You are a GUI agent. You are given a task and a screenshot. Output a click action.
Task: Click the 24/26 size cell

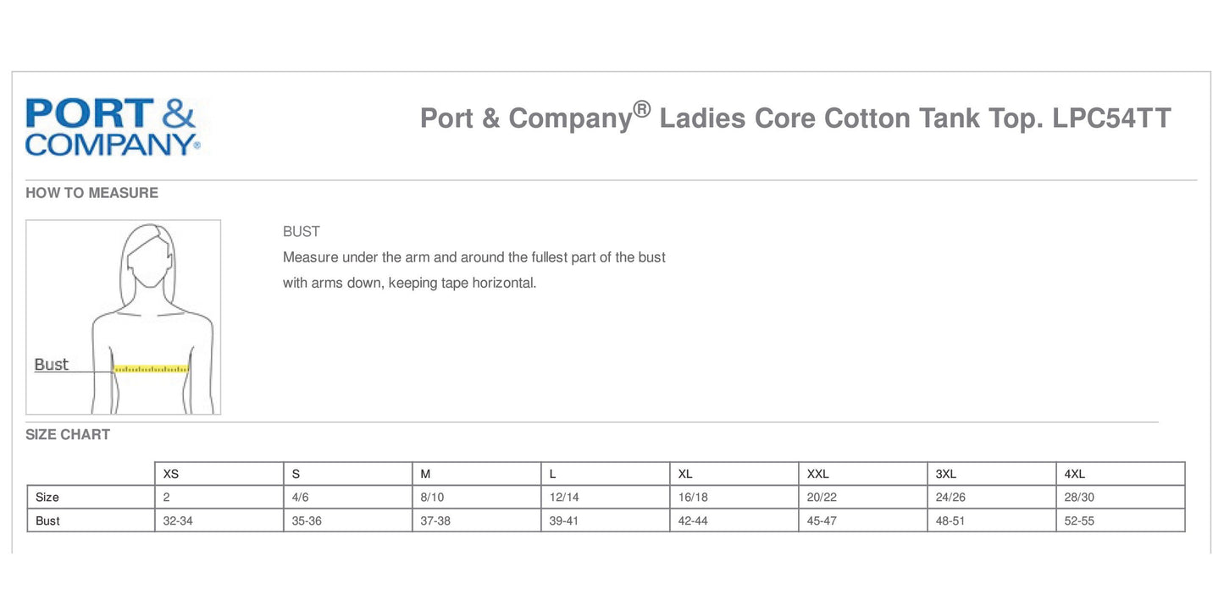pos(950,498)
